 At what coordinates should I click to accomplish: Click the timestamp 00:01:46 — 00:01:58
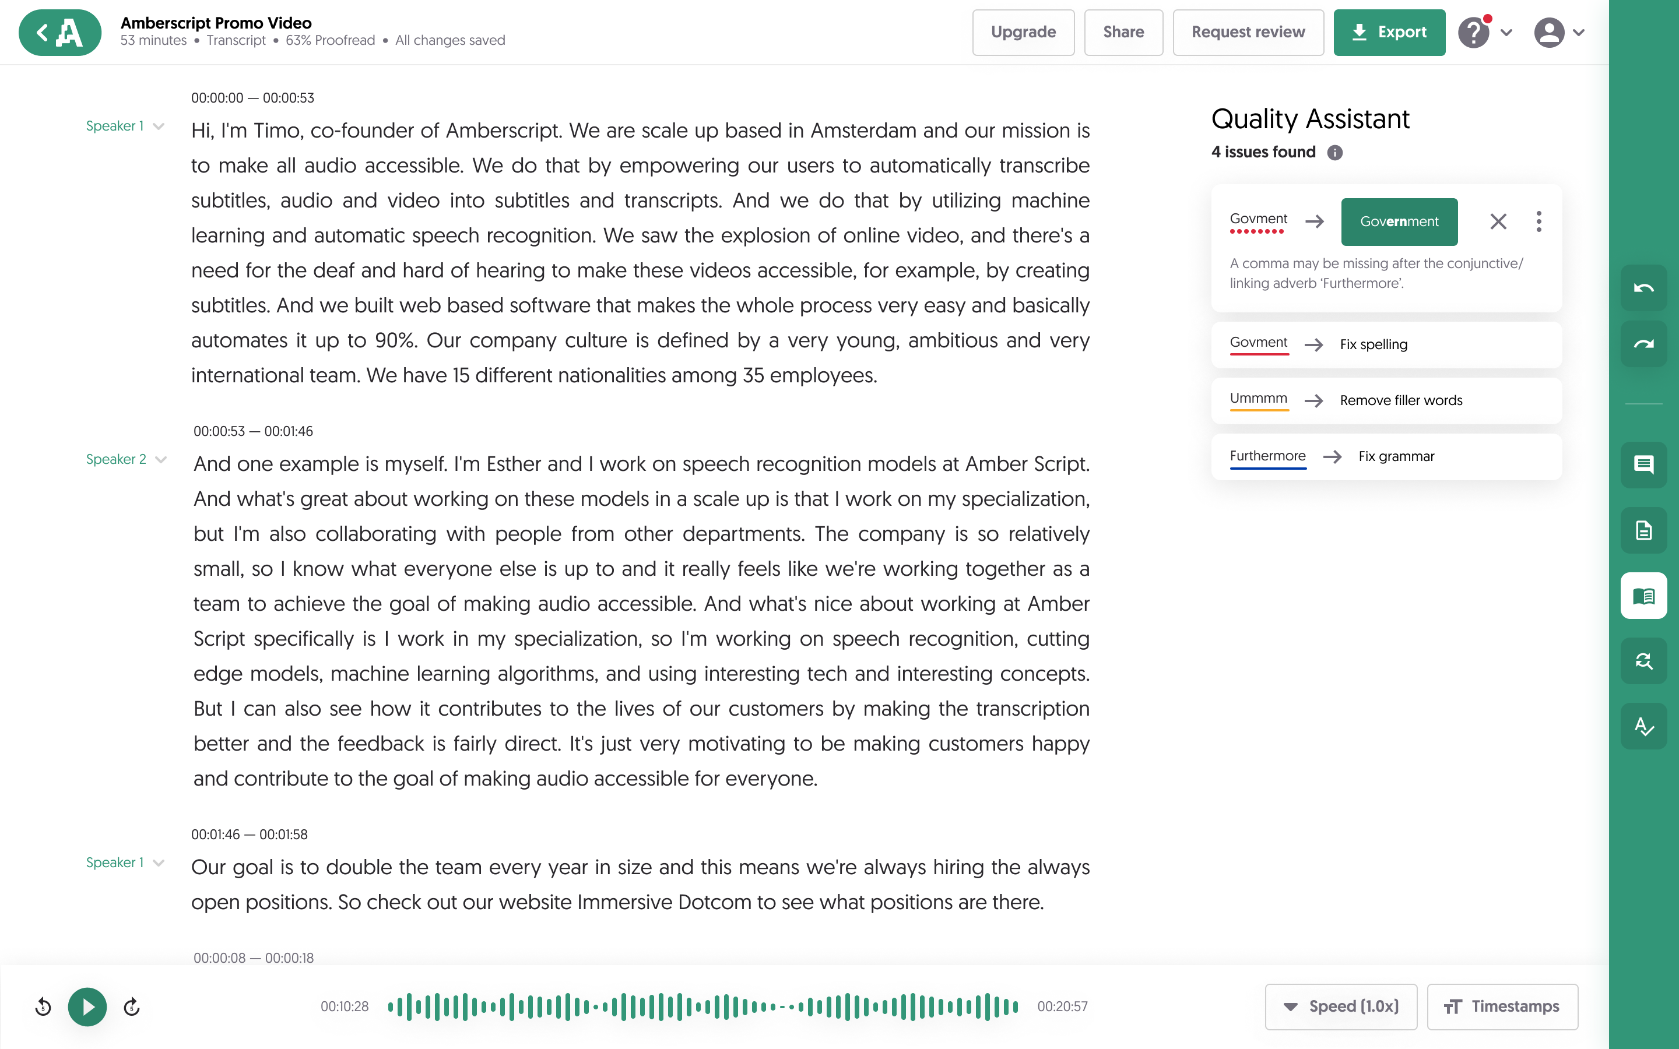tap(249, 835)
